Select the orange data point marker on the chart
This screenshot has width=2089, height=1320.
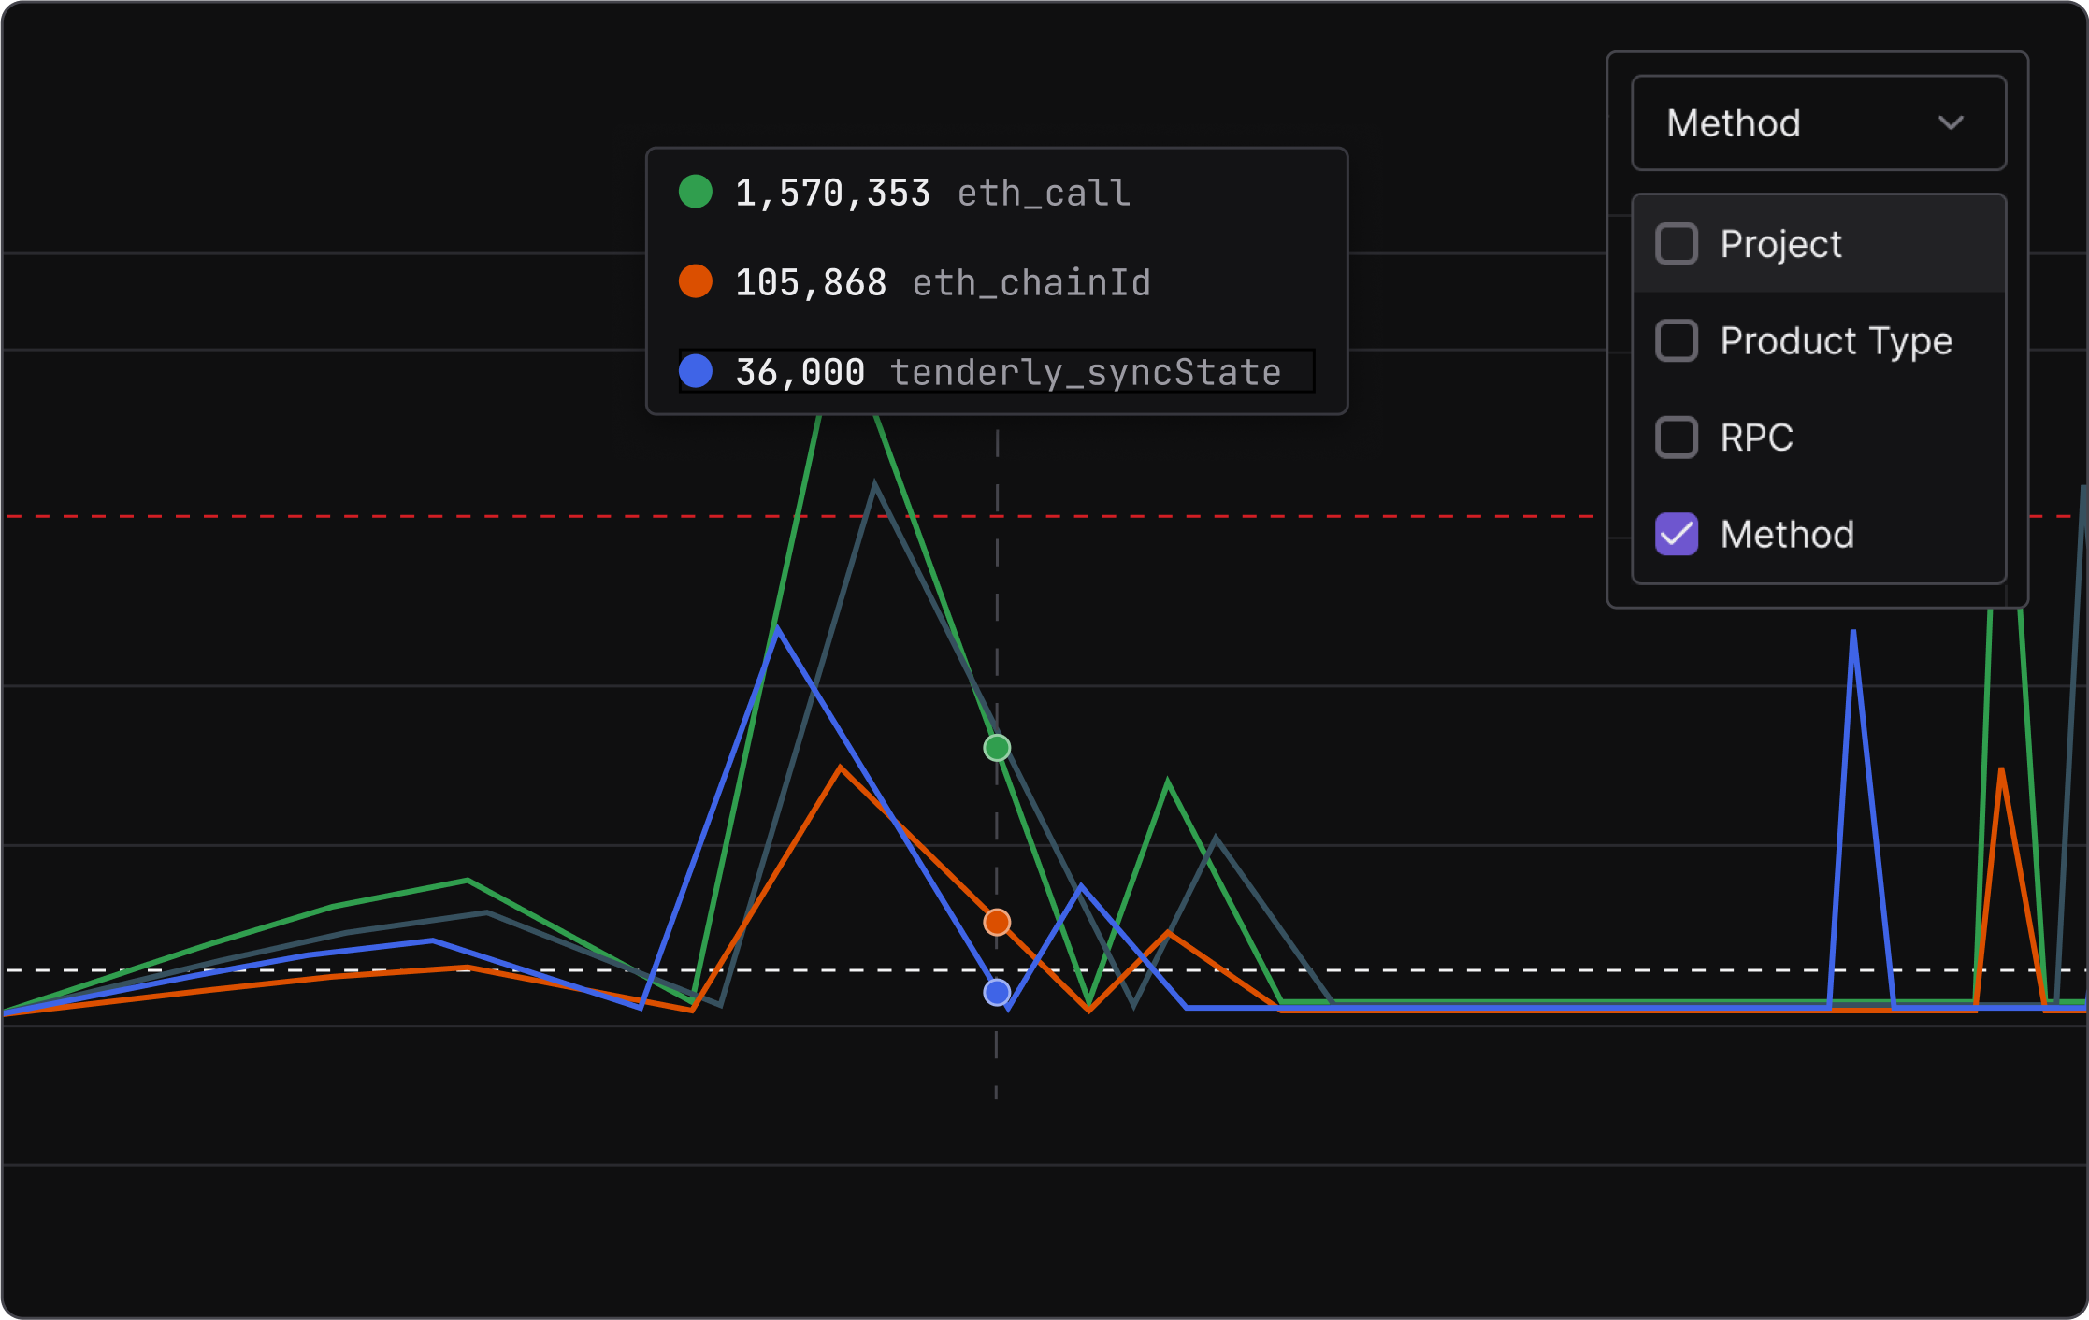pos(997,922)
